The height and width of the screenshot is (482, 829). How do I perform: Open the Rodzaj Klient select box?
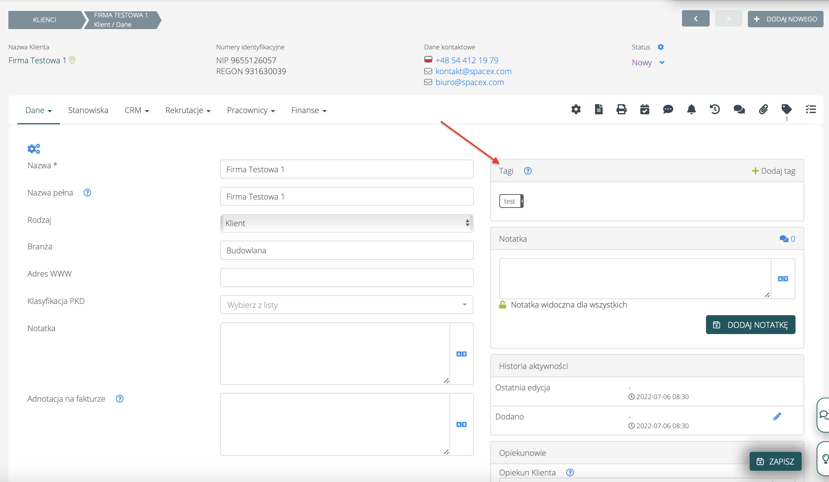point(346,223)
